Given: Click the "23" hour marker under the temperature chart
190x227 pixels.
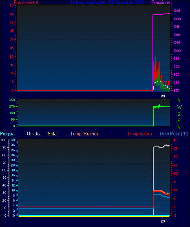Looking at the screenshot, I should [x=163, y=221].
